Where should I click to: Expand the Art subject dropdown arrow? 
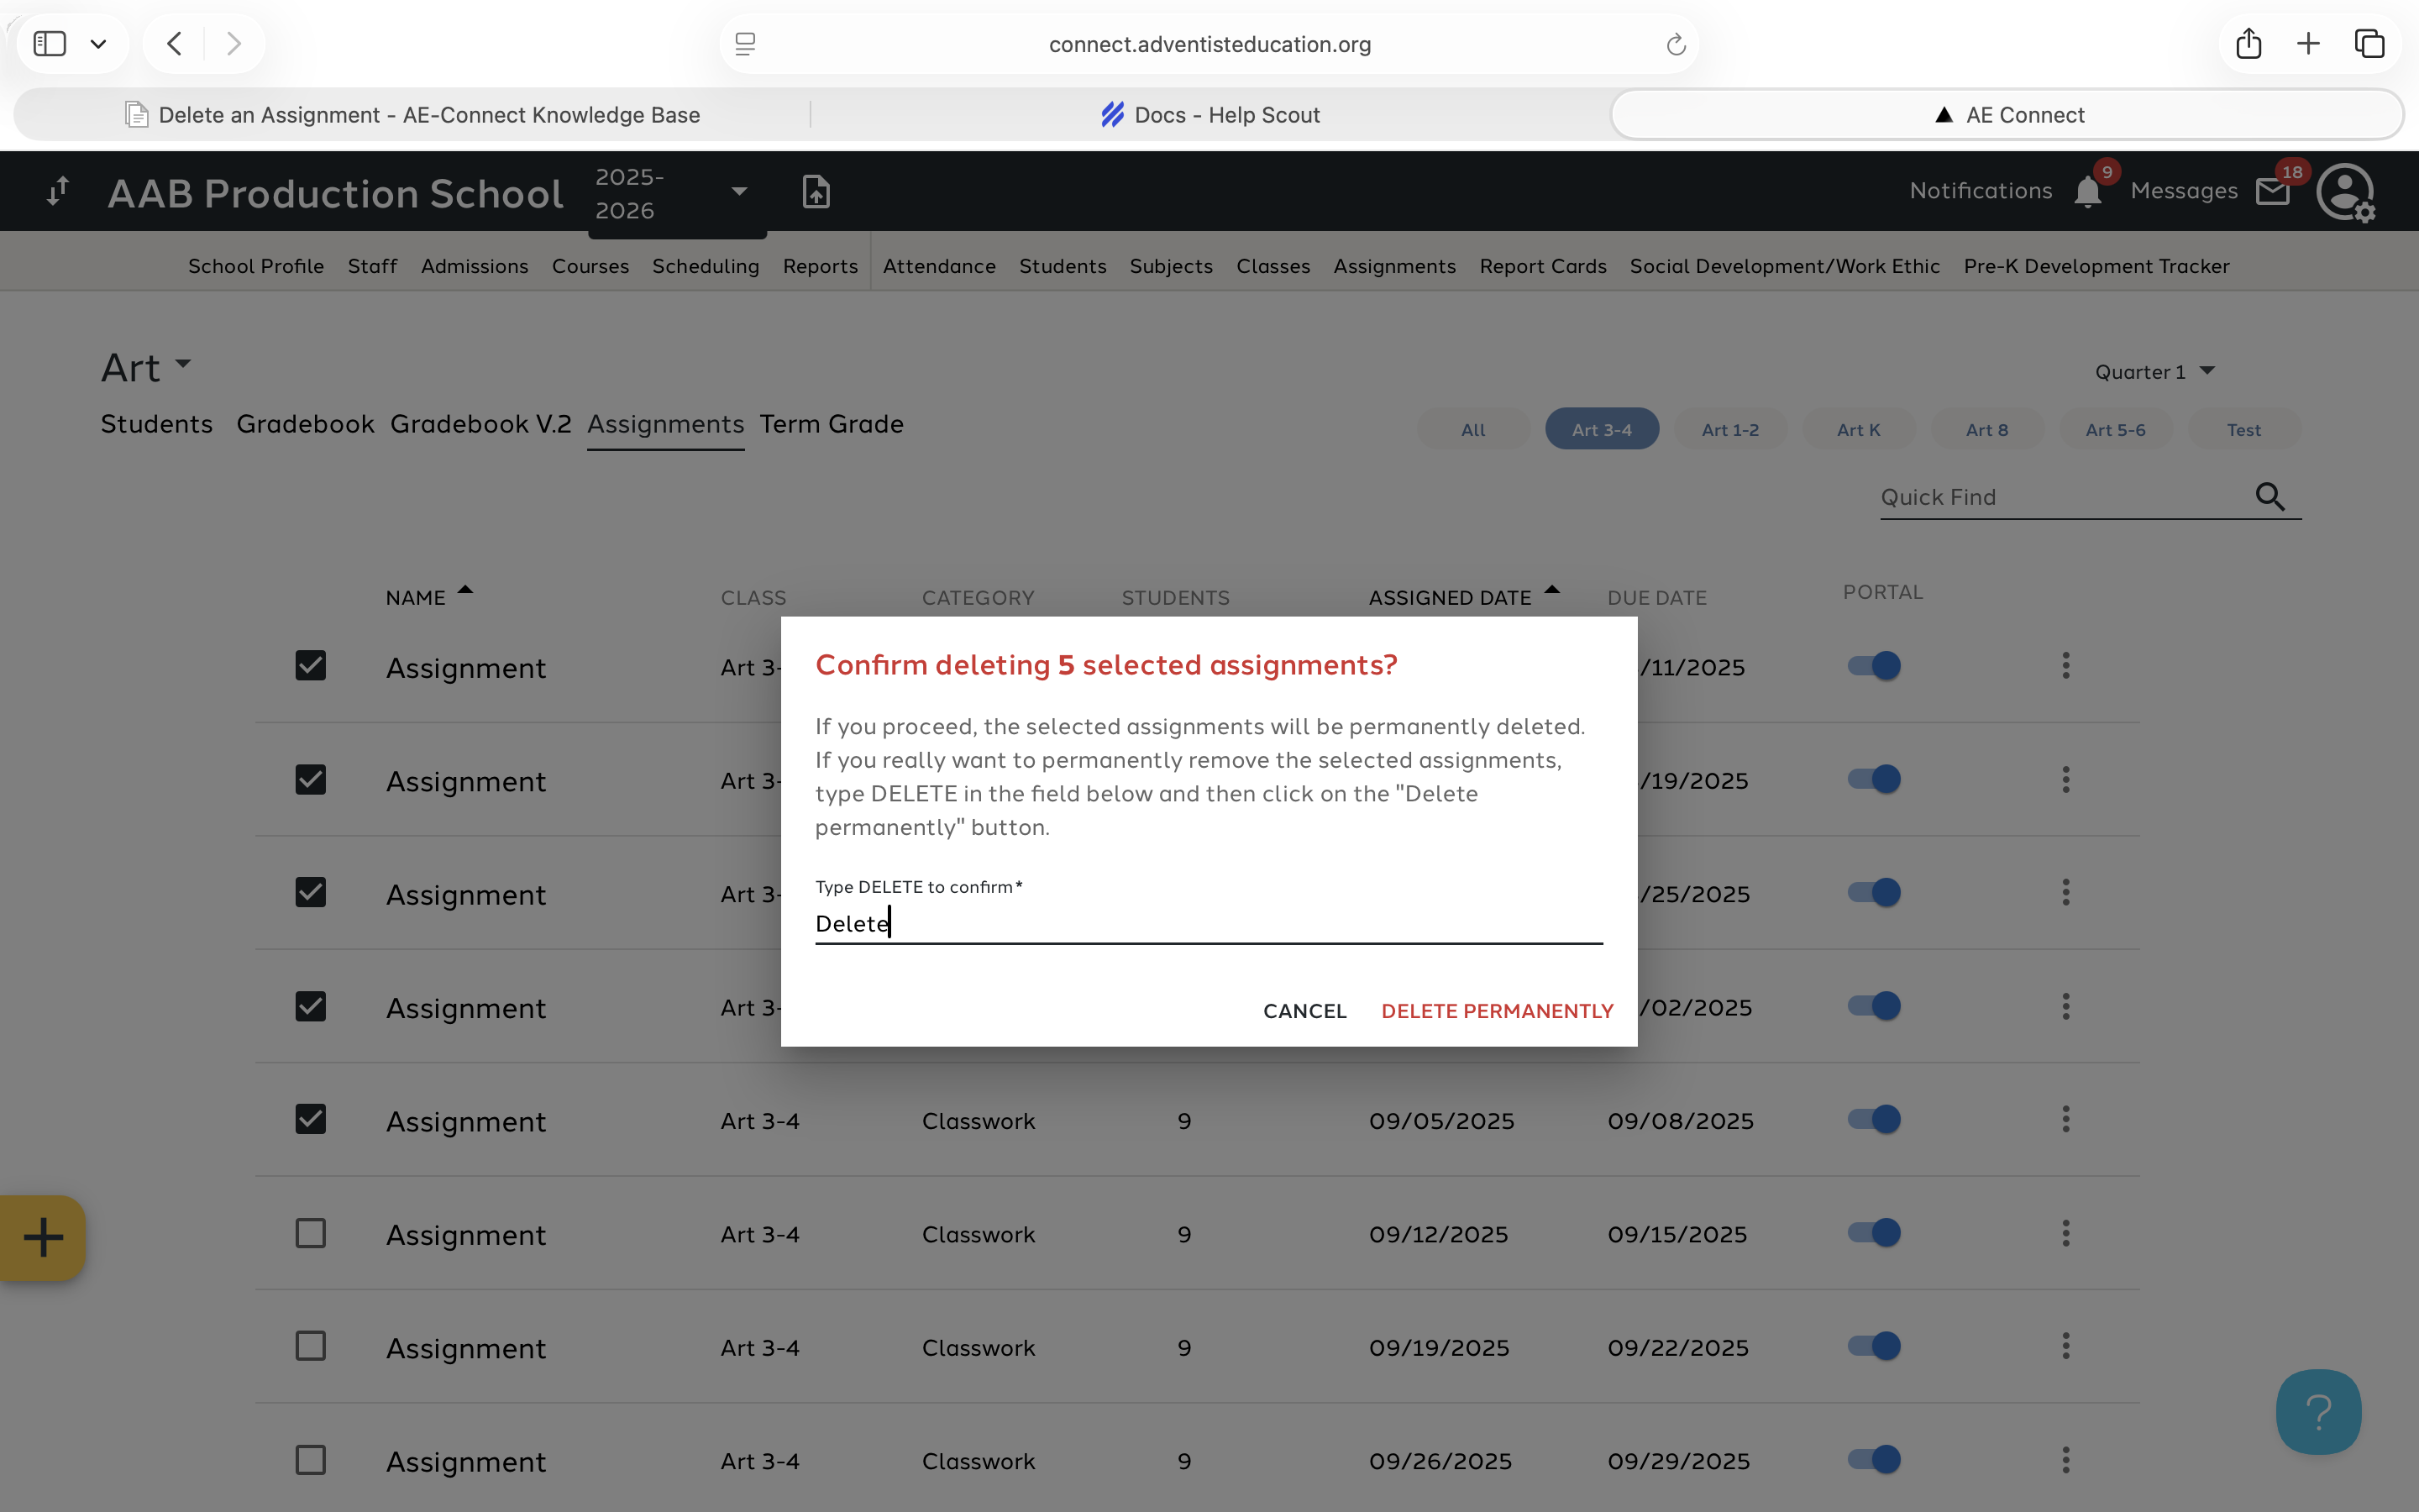183,364
